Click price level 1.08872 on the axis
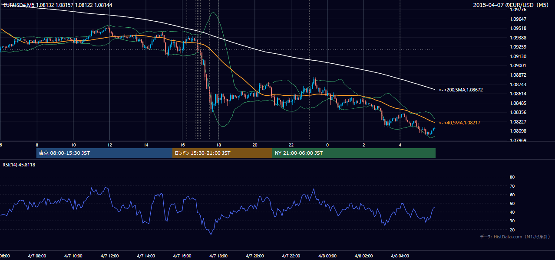This screenshot has height=260, width=555. 518,75
